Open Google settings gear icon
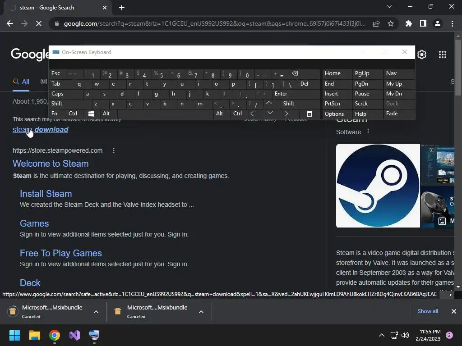Image resolution: width=462 pixels, height=346 pixels. (422, 55)
